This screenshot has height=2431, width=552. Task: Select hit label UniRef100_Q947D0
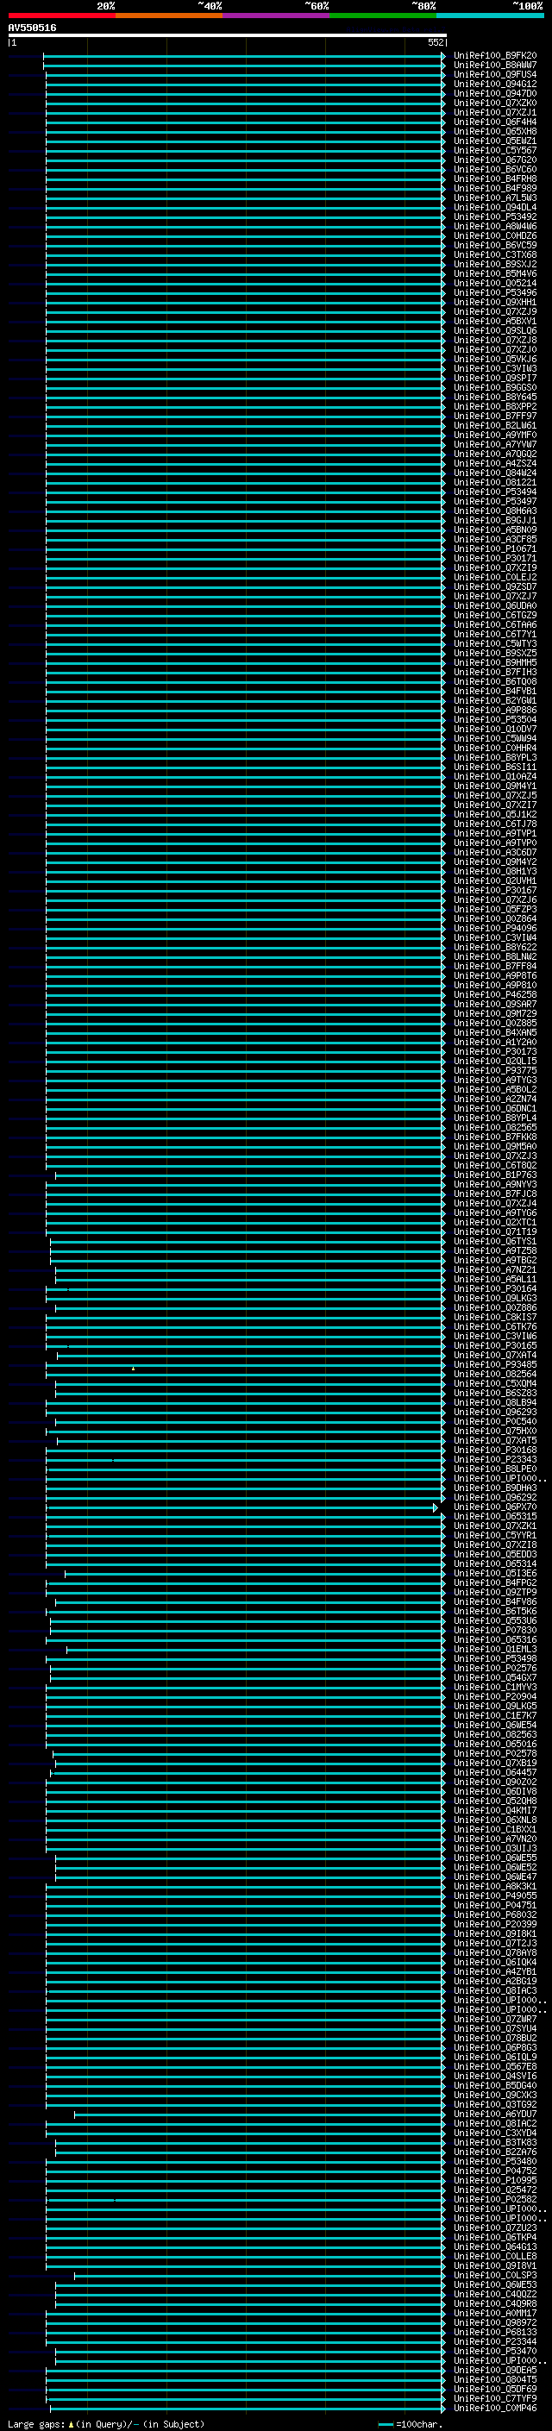[494, 93]
